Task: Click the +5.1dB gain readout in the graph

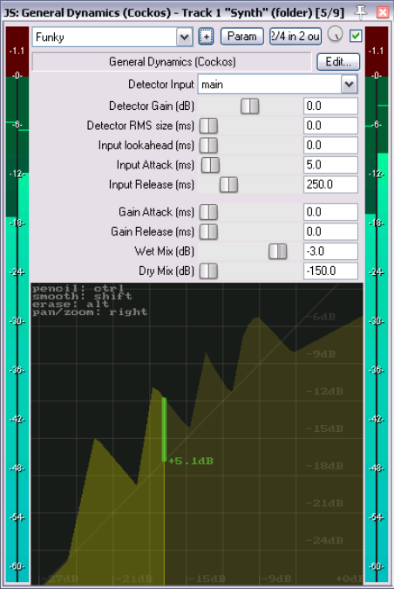Action: 191,461
